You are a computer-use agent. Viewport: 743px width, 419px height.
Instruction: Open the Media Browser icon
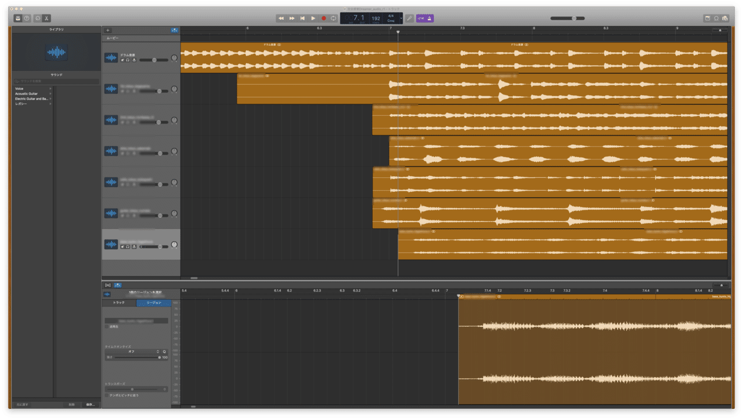(x=725, y=19)
